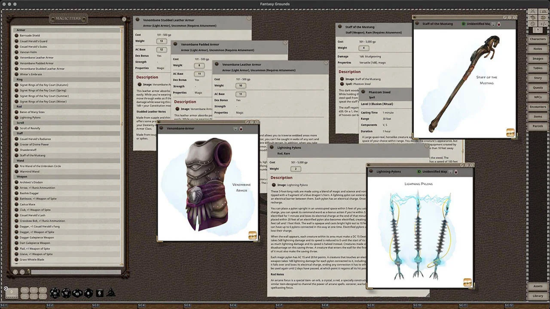This screenshot has width=550, height=309.
Task: Click the gold corner button in Venombane-Armor image
Action: [253, 235]
